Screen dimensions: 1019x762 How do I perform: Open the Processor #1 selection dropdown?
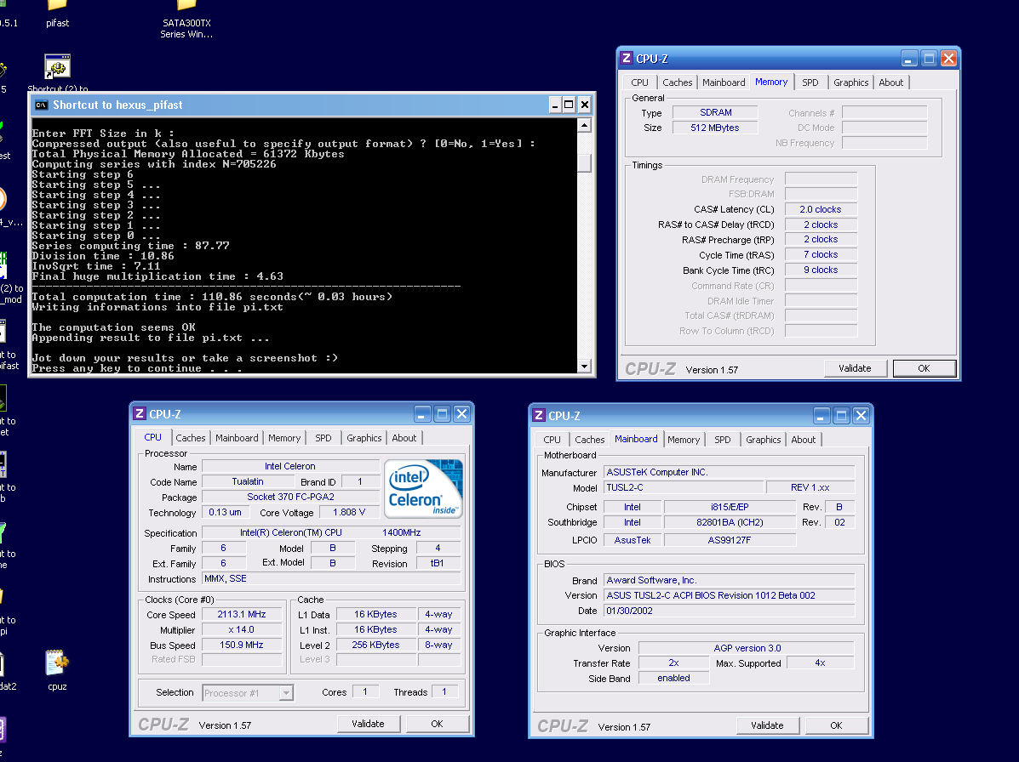[x=286, y=693]
